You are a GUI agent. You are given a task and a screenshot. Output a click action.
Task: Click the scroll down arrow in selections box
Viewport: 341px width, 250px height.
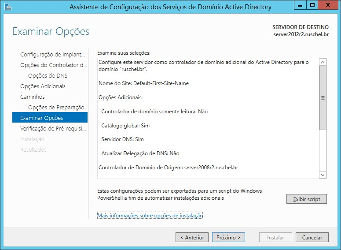click(x=323, y=175)
